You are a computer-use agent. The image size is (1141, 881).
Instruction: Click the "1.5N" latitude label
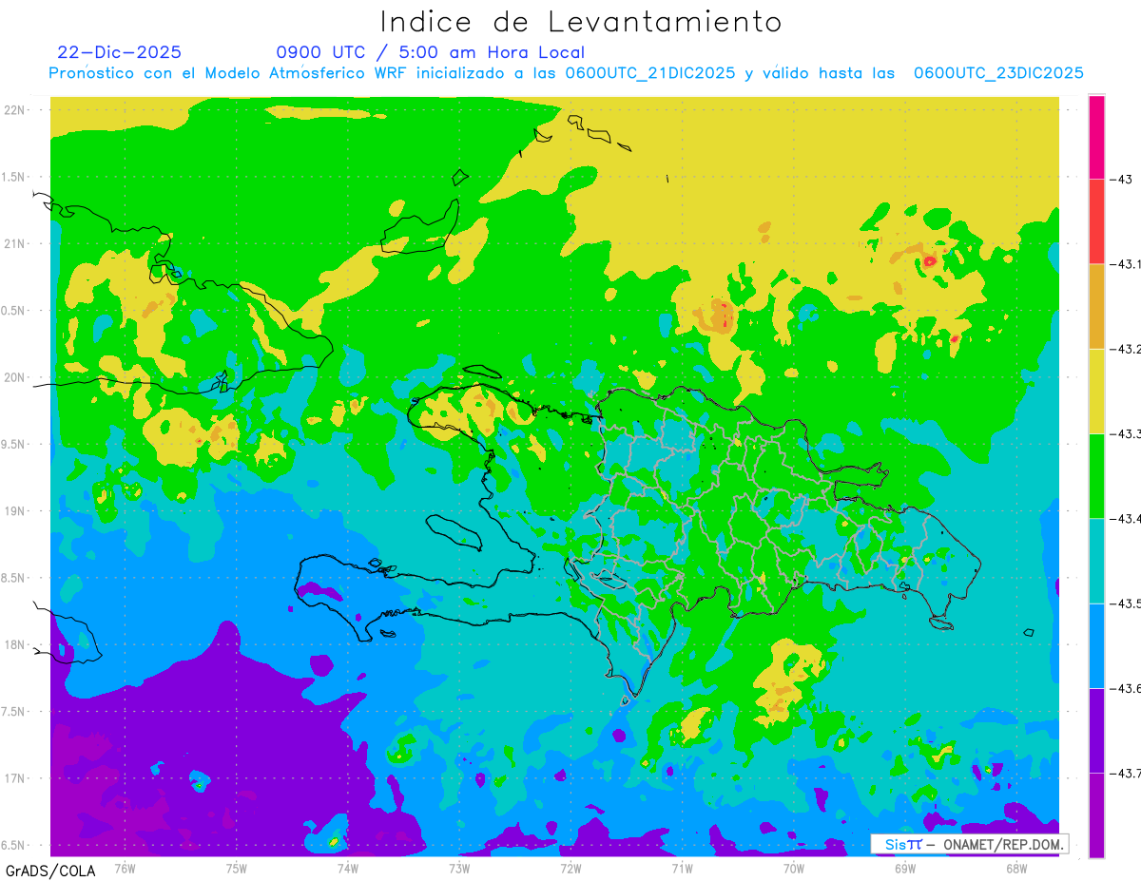[x=14, y=177]
